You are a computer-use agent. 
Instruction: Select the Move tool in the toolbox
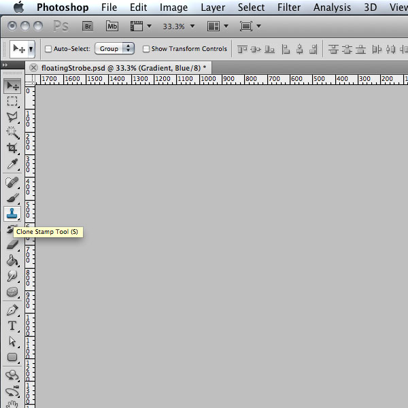pos(12,86)
